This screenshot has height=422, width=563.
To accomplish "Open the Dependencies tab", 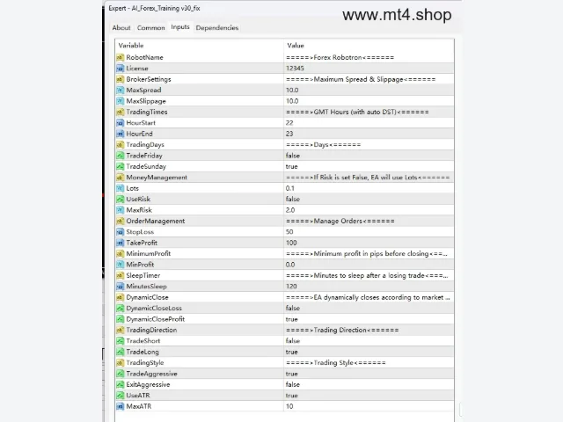I will [x=217, y=27].
